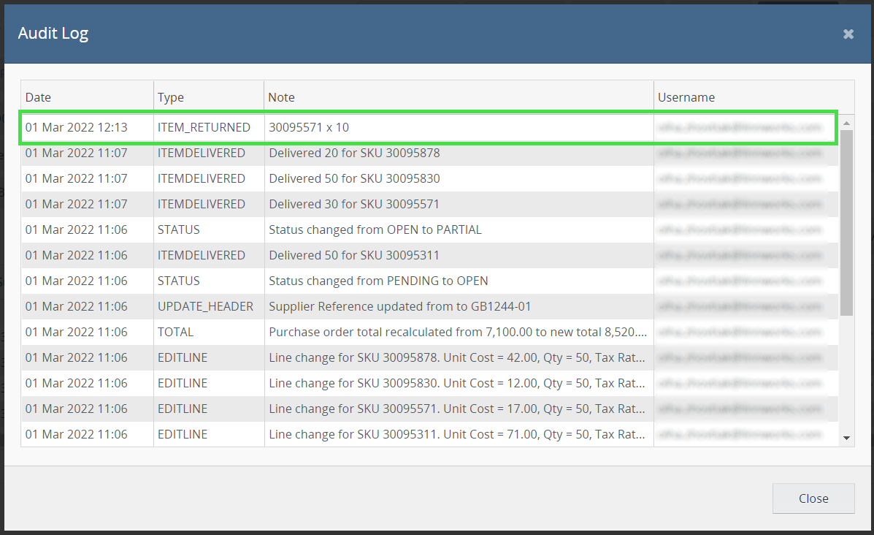Click the vertical scrollbar thumb of the log

(x=846, y=223)
